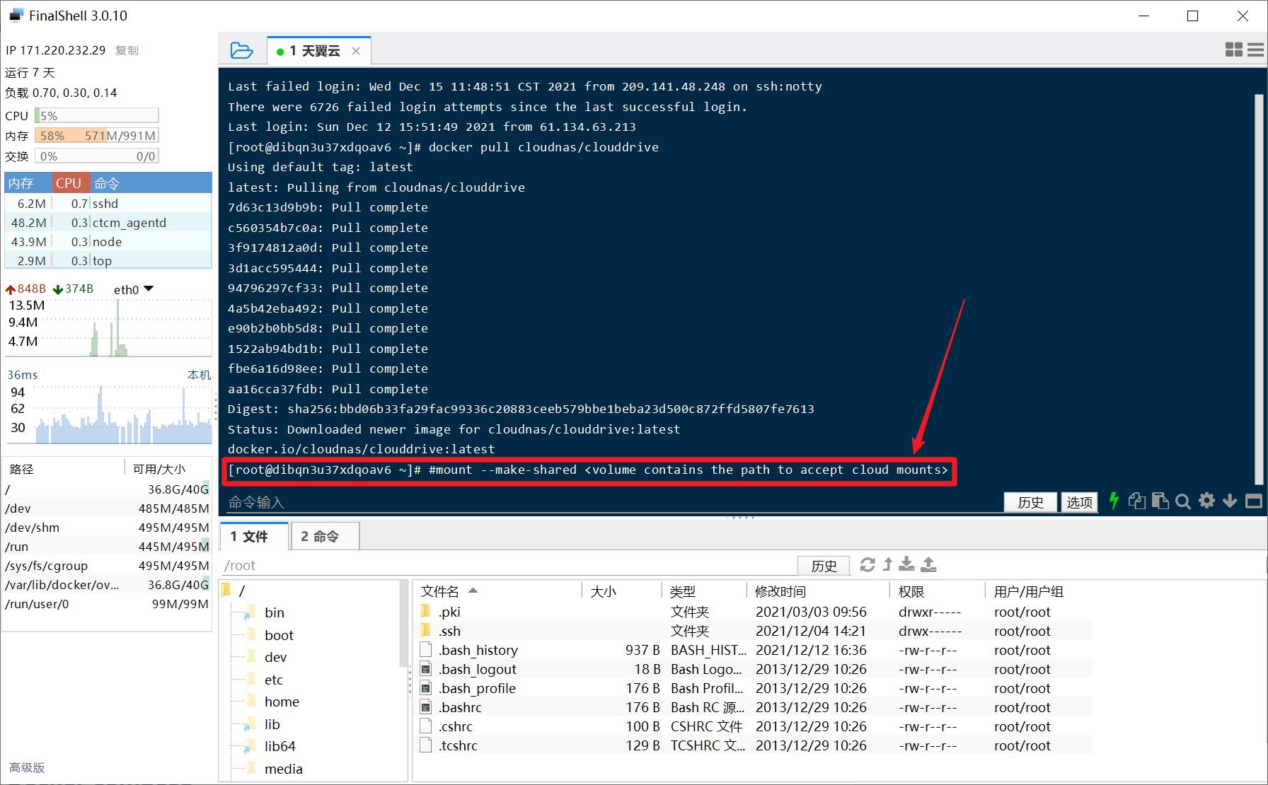Switch to grid layout view icon

pyautogui.click(x=1233, y=50)
